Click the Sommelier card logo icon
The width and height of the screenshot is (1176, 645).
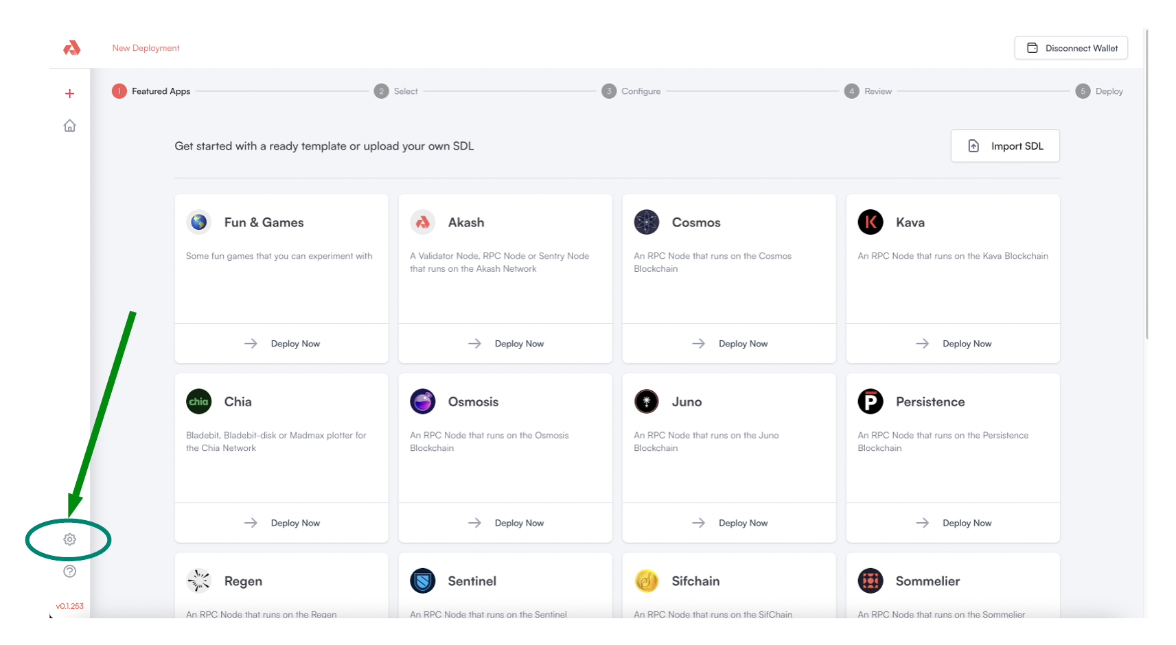870,580
